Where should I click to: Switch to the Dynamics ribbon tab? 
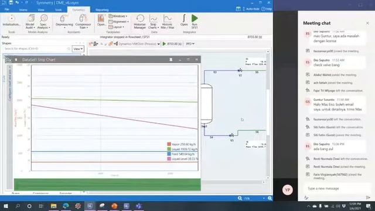pos(79,10)
